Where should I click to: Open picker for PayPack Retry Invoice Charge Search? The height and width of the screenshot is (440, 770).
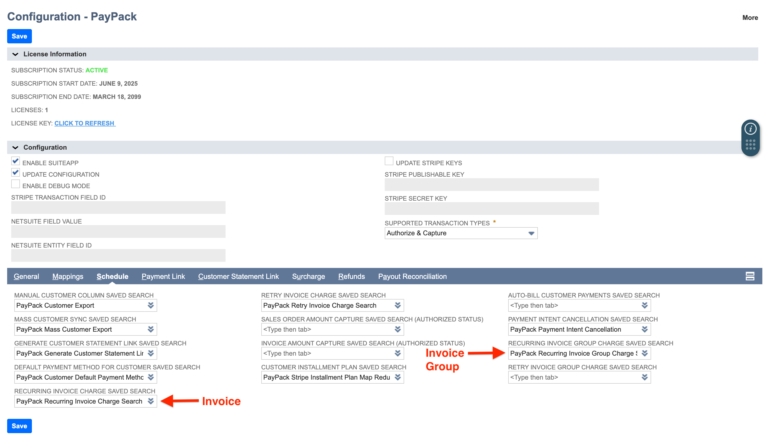point(398,305)
